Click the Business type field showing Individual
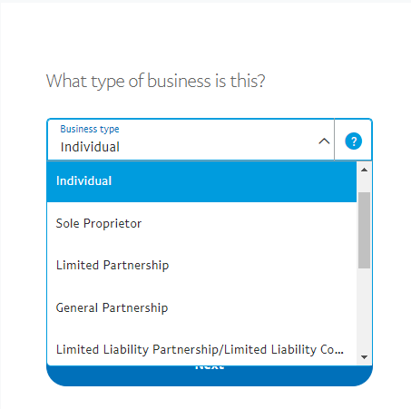Image resolution: width=411 pixels, height=409 pixels. coord(191,140)
